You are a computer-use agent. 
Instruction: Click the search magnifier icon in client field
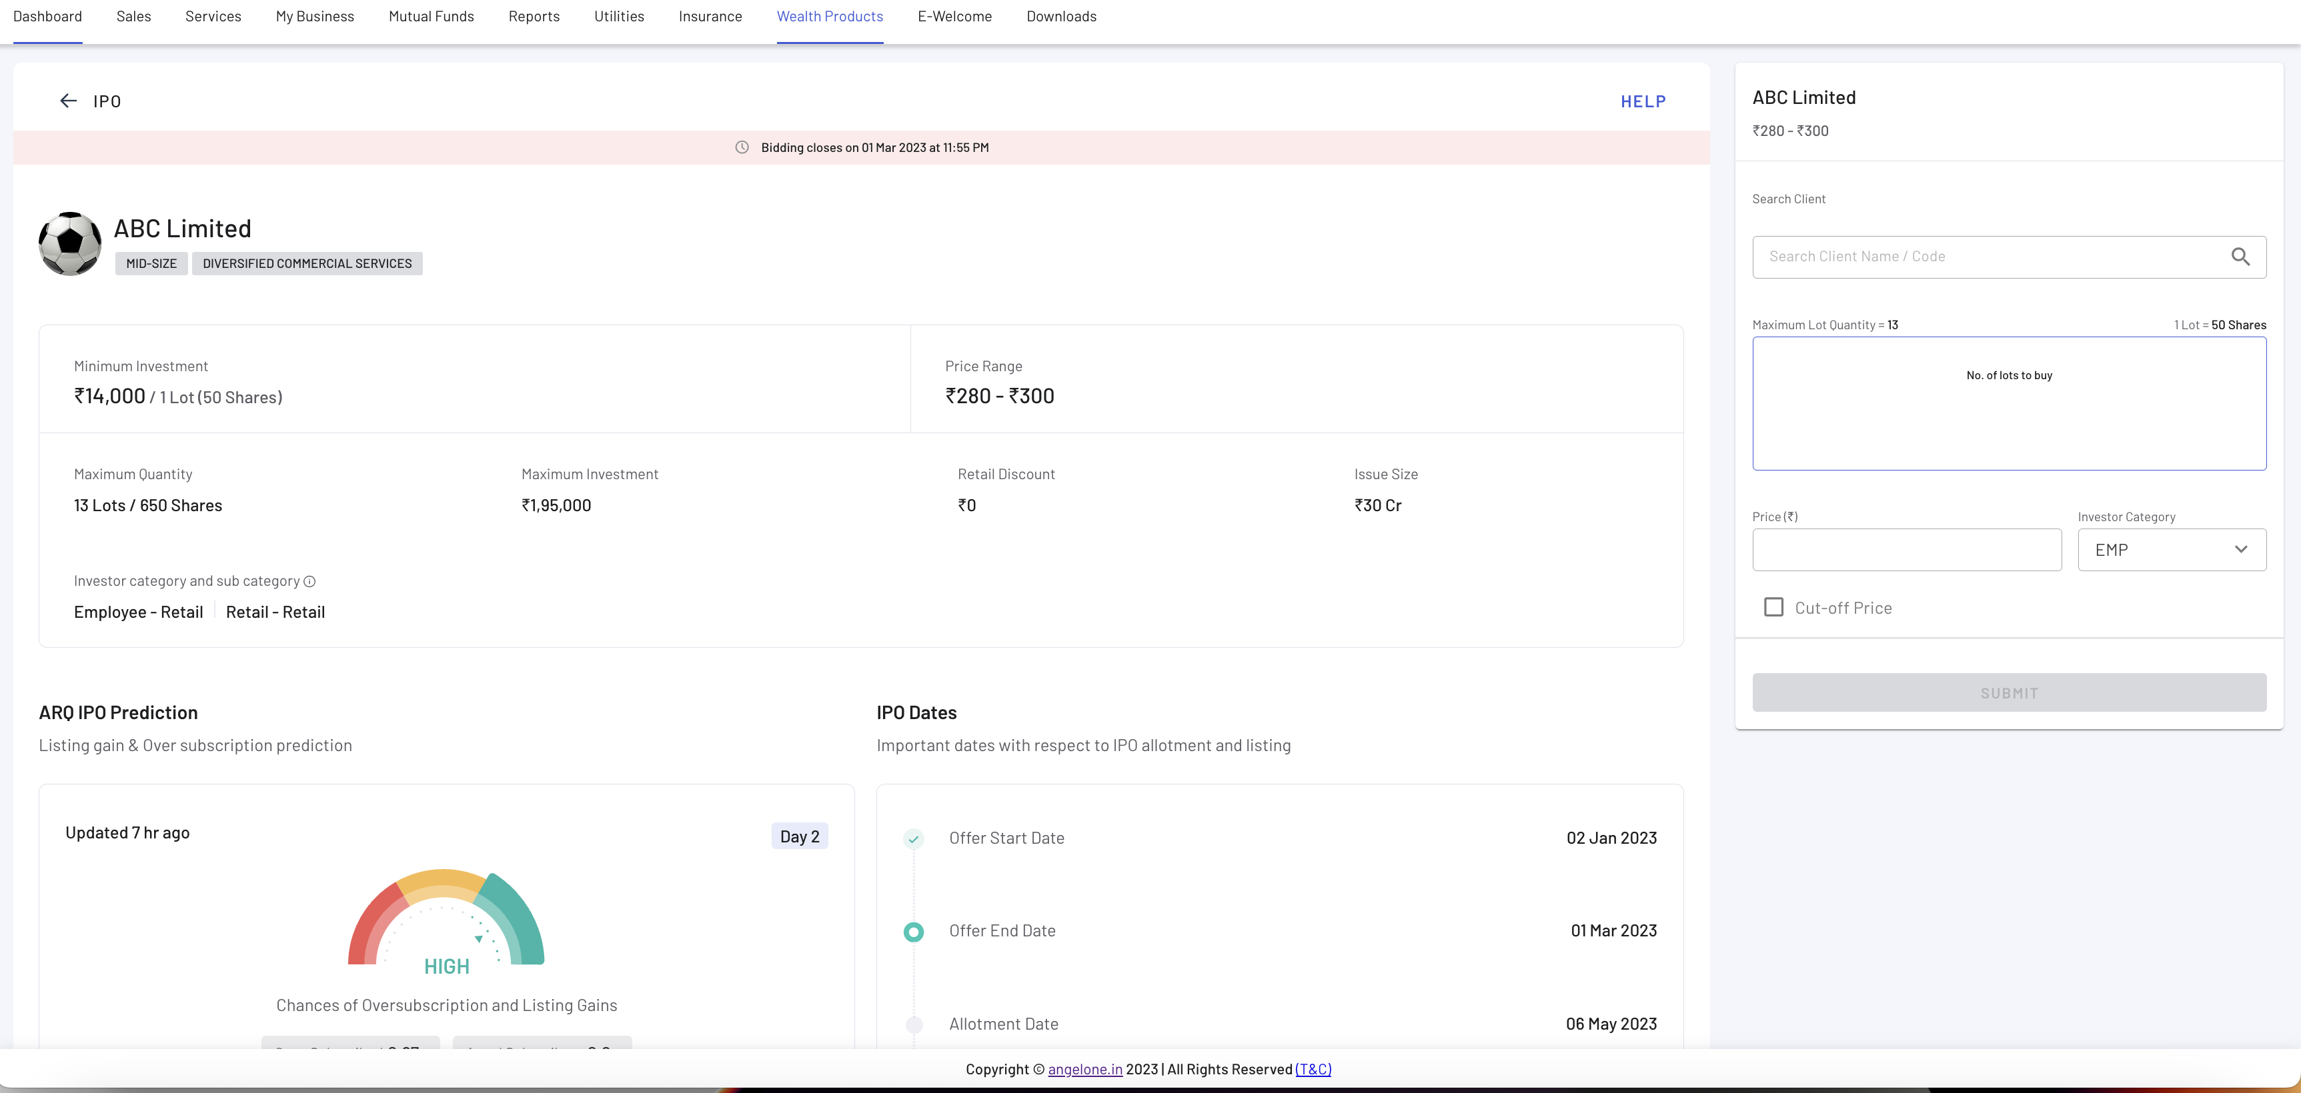[2240, 257]
